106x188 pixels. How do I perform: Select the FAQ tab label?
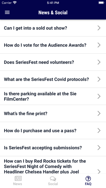[88, 184]
